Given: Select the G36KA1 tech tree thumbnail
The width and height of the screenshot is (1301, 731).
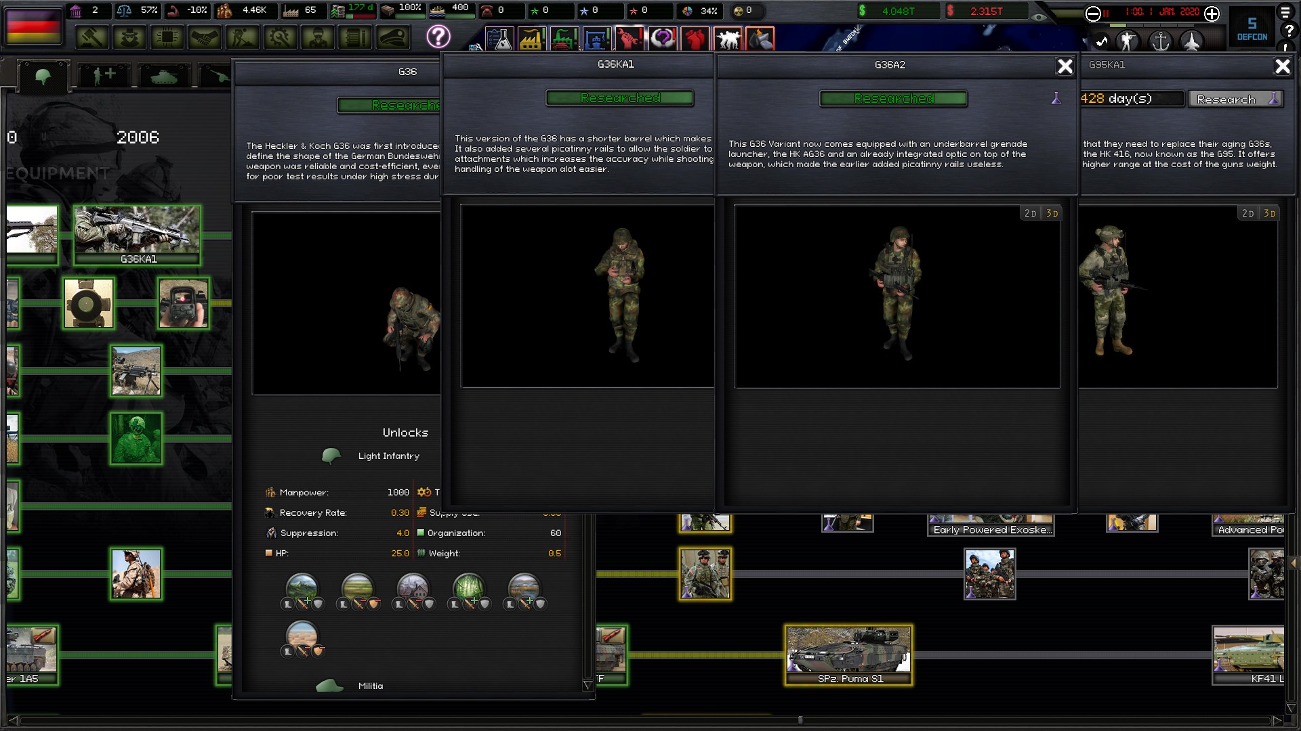Looking at the screenshot, I should 137,235.
